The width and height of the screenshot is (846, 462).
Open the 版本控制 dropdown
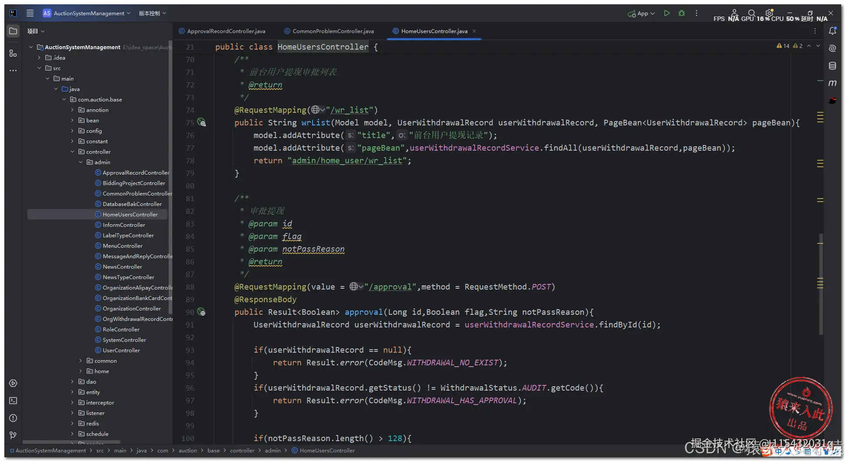[153, 13]
